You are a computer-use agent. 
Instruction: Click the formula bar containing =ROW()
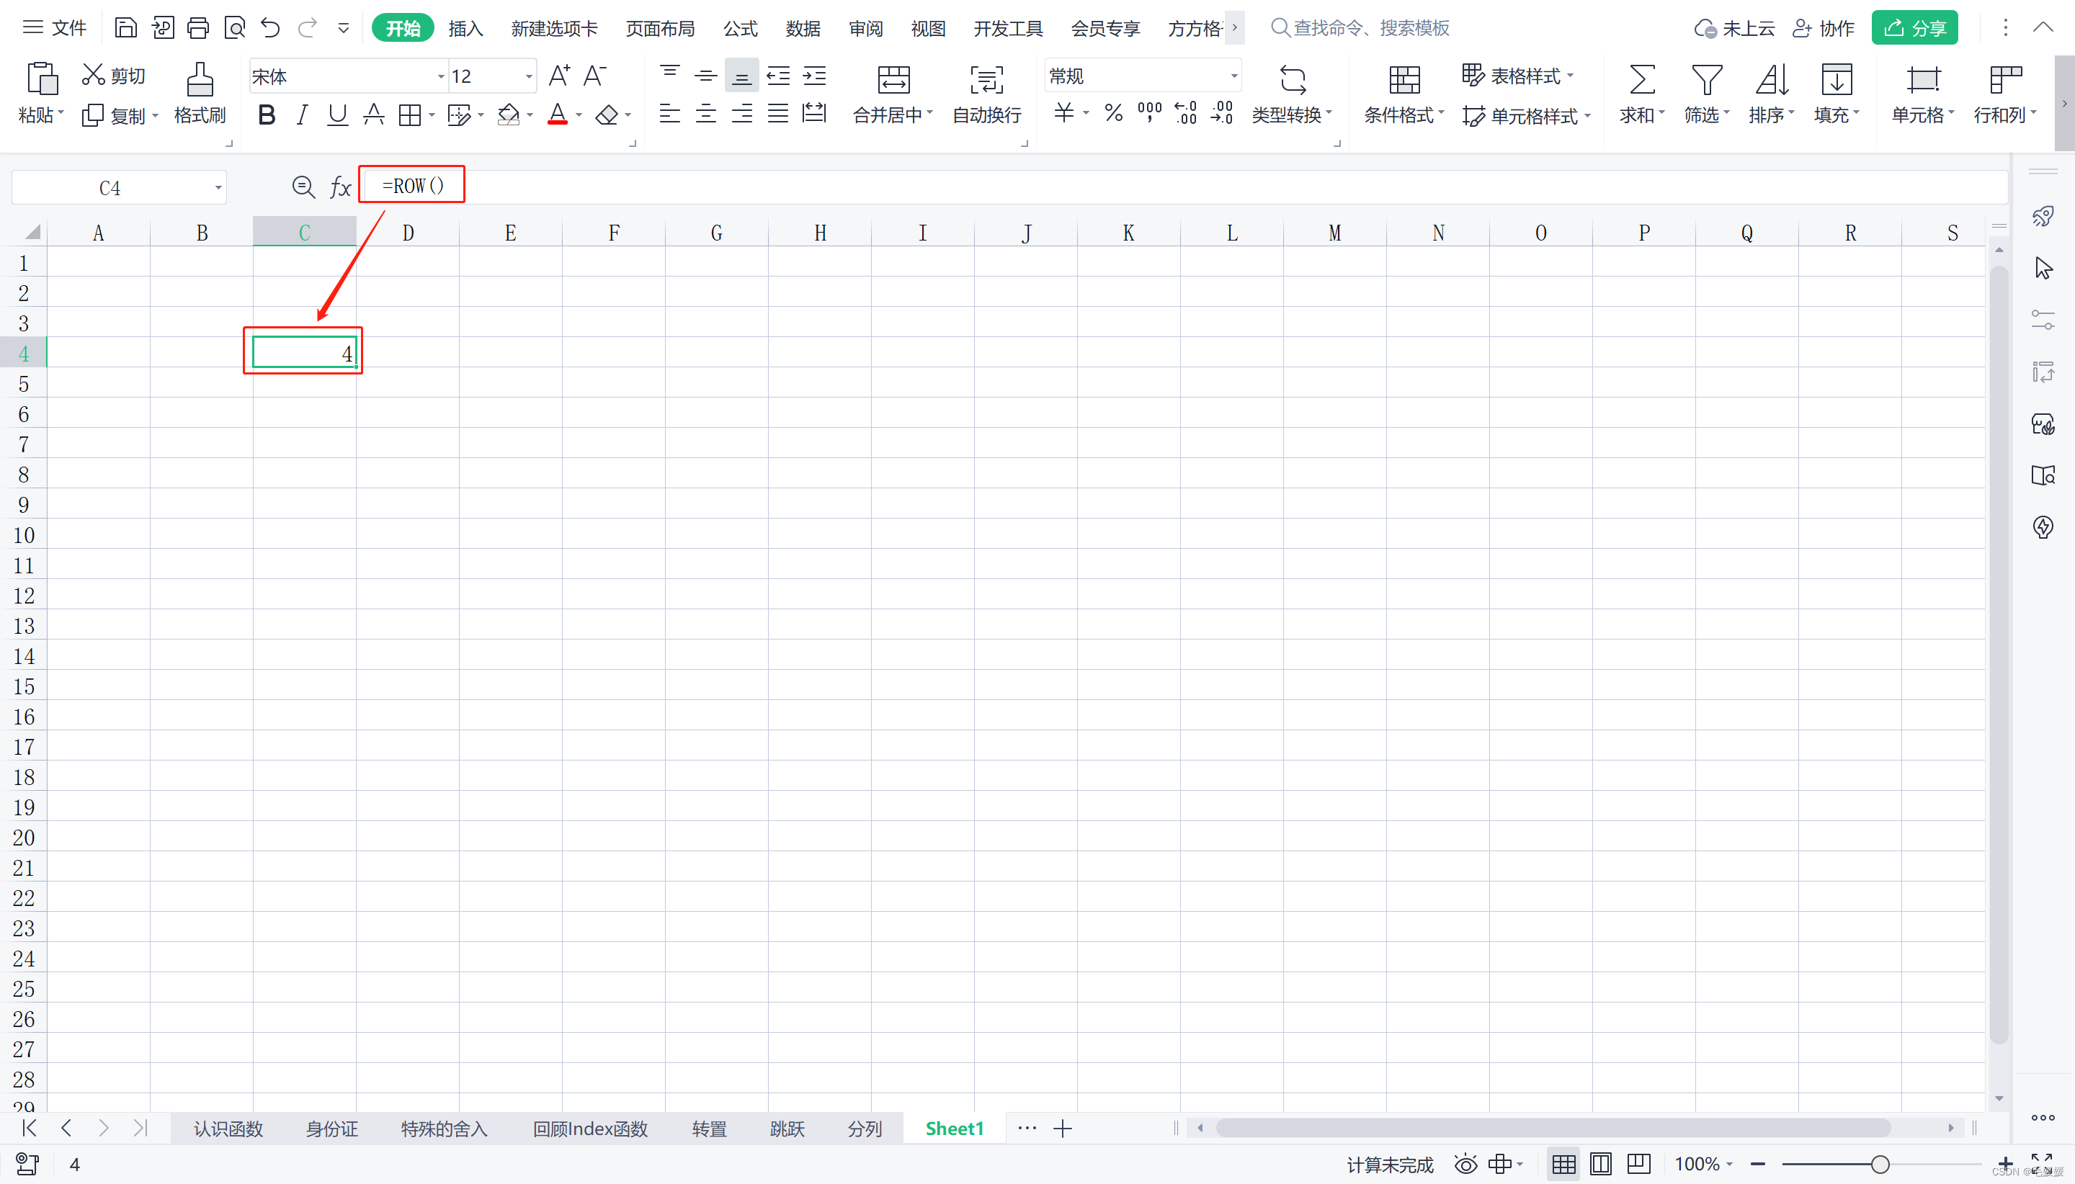click(1184, 187)
